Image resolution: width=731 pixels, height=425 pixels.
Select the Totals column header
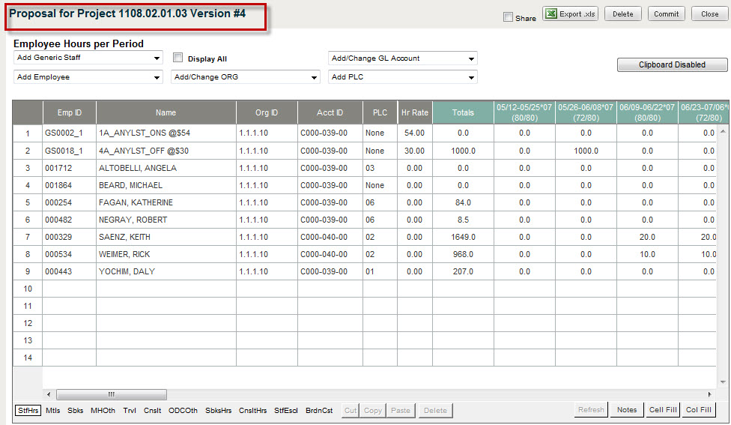pos(463,112)
